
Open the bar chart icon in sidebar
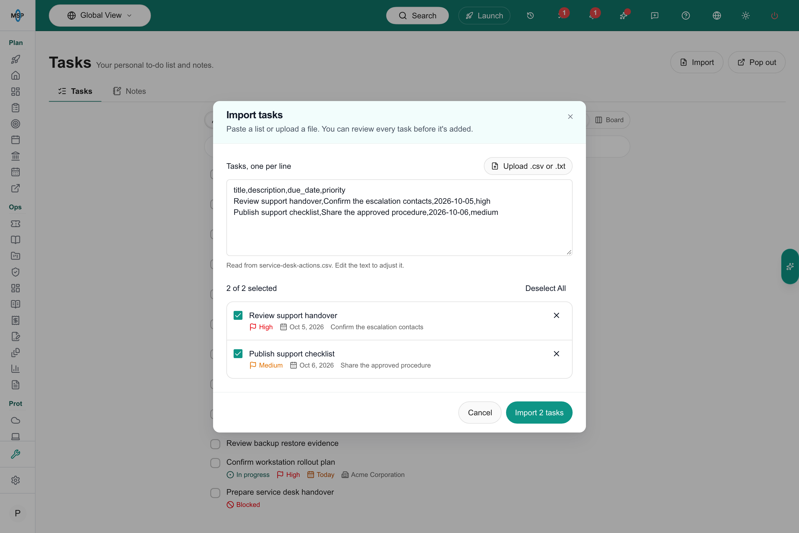(x=16, y=368)
